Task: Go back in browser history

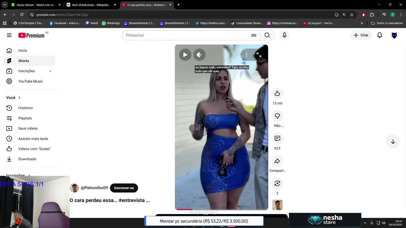Action: [x=5, y=15]
